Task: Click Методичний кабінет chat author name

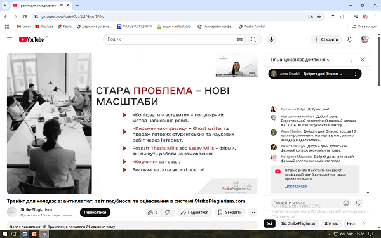Action: pyautogui.click(x=297, y=117)
